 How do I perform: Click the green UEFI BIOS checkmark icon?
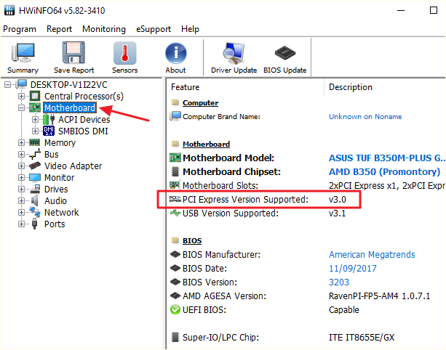tap(175, 309)
